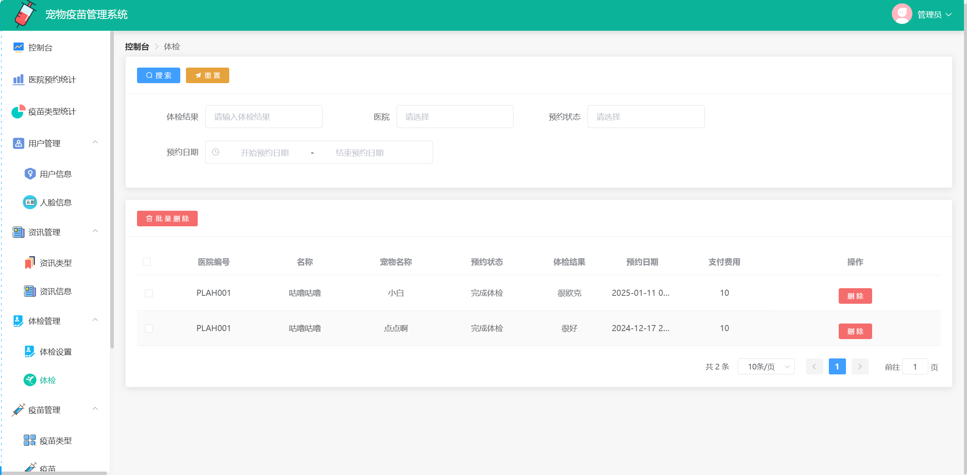Open the 医院 select dropdown

click(x=455, y=117)
